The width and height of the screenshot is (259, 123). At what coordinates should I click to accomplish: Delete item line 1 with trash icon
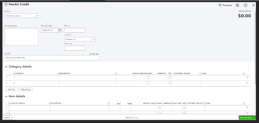pos(247,107)
